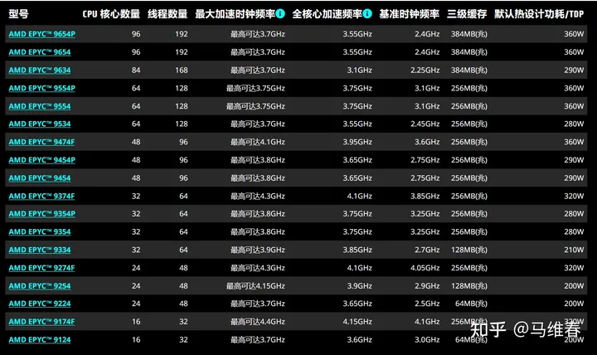Open the AMD EPYC 9254 link
This screenshot has width=597, height=355.
pos(40,285)
